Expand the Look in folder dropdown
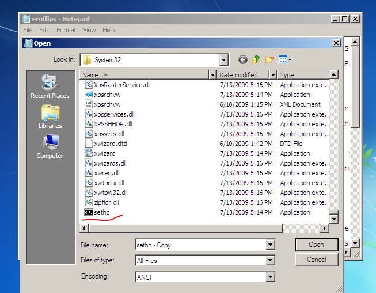This screenshot has width=376, height=293. tap(223, 59)
